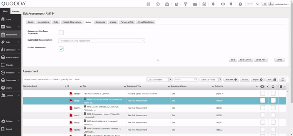This screenshot has width=293, height=136.
Task: Open the Assessment Scope column menu arrow
Action: coord(213,87)
